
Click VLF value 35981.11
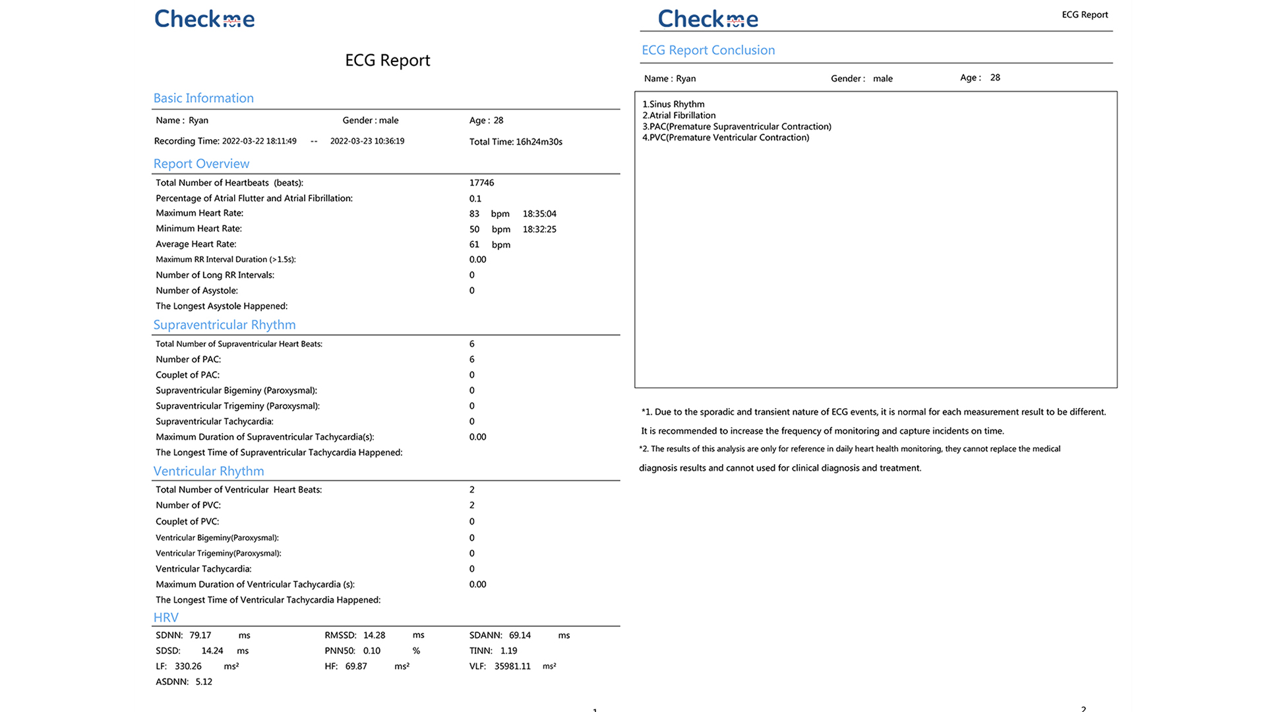512,667
